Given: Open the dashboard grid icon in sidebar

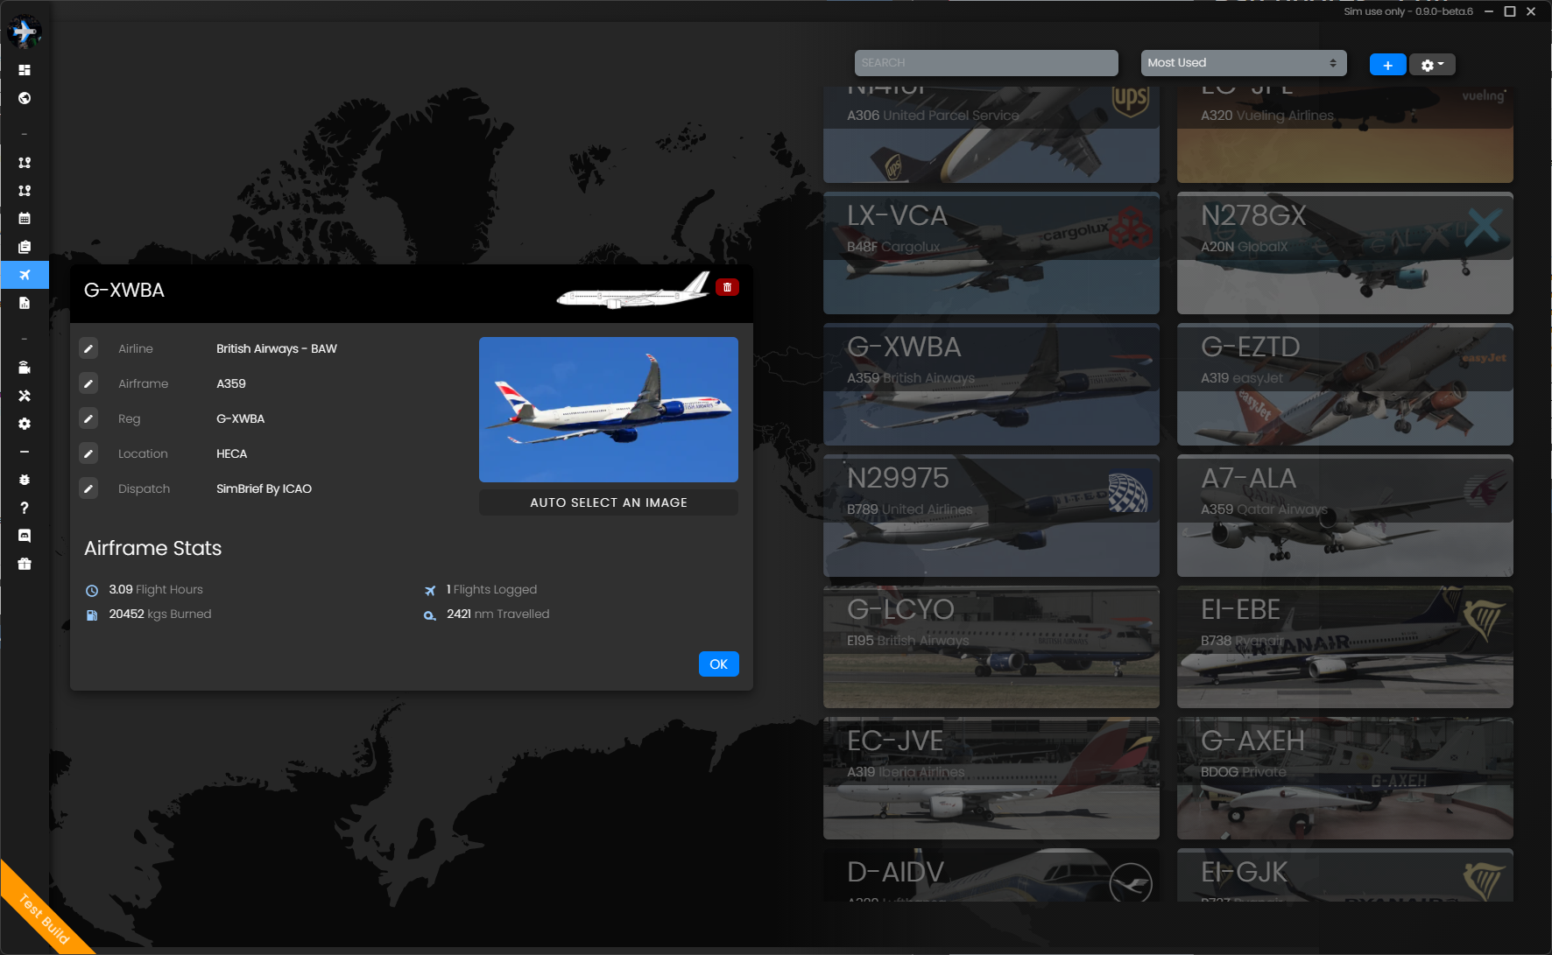Looking at the screenshot, I should tap(25, 70).
